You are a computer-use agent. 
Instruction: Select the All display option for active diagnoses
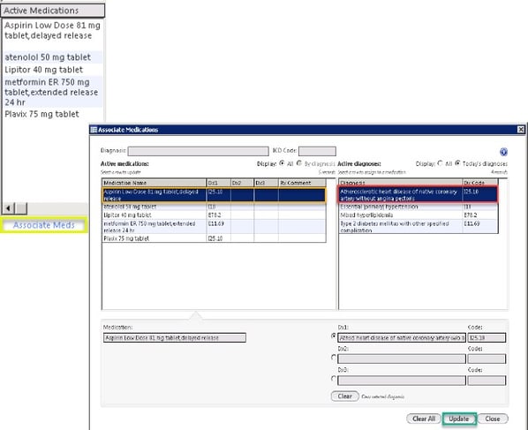point(440,163)
